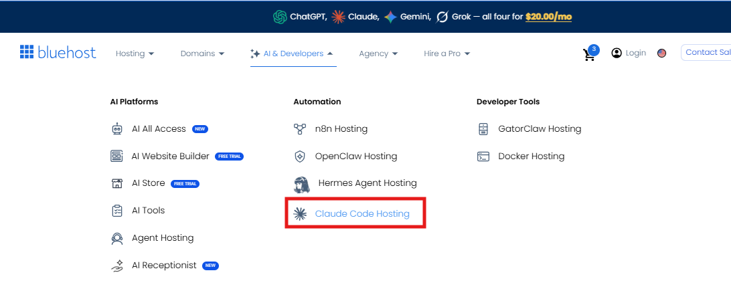Image resolution: width=731 pixels, height=299 pixels.
Task: Expand the Hire a Pro dropdown
Action: tap(446, 54)
